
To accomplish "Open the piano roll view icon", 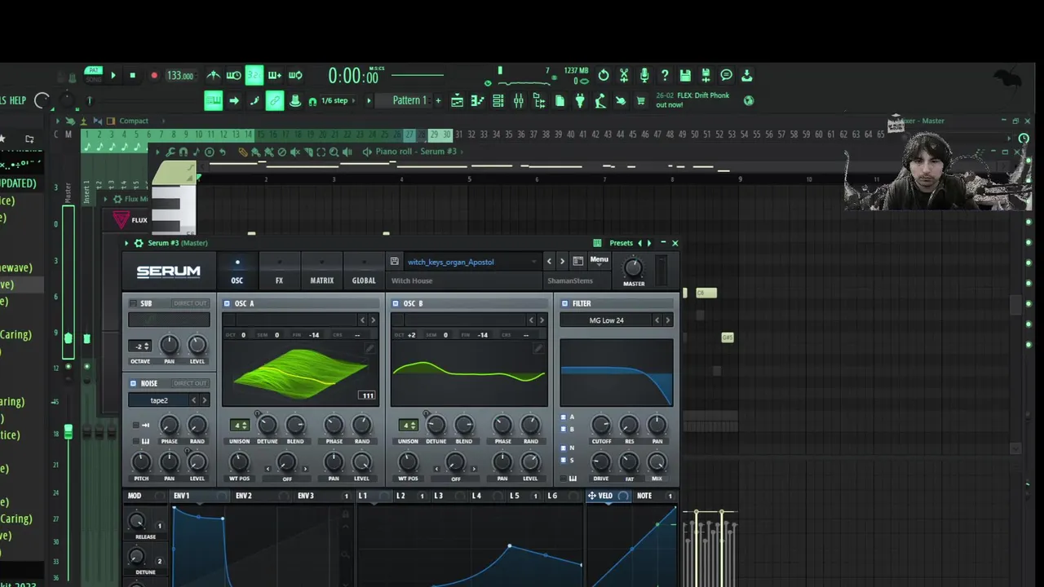I will (478, 101).
